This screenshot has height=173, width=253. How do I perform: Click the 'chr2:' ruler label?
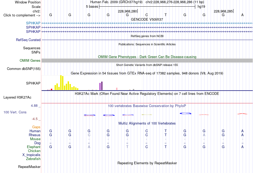[x=36, y=11]
